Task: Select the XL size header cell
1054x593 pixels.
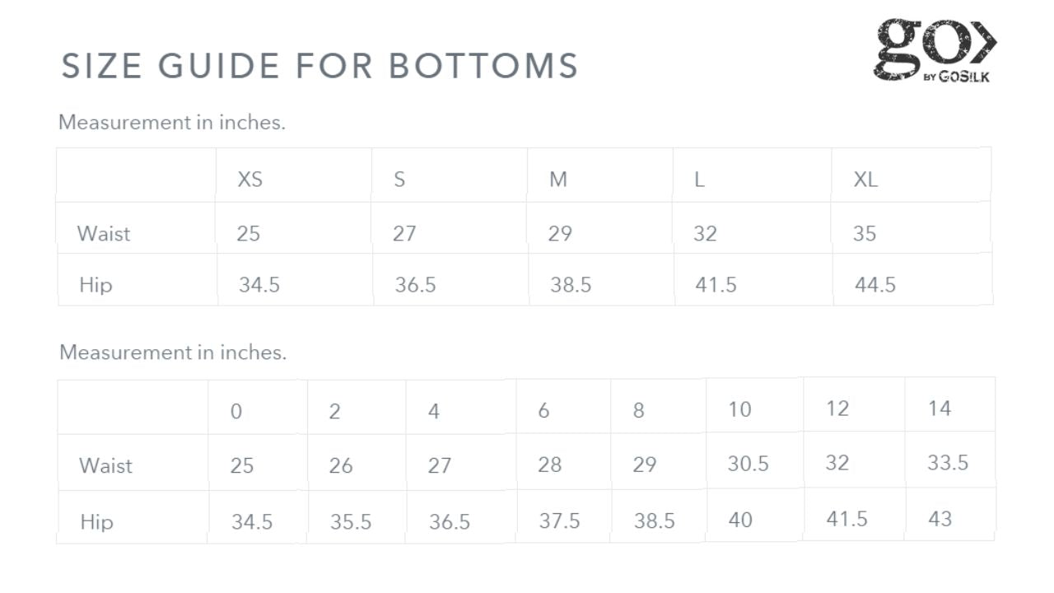Action: 865,179
